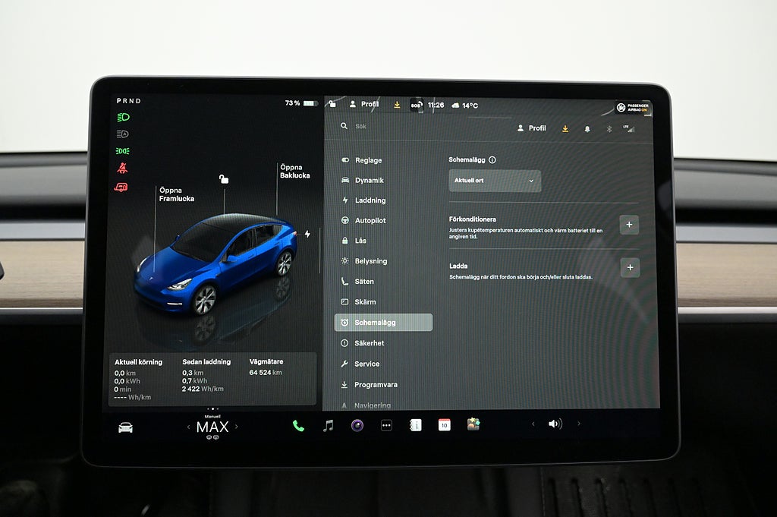Tap Öppna Baklucka to open trunk
Screen dimensions: 777x517
[294, 172]
